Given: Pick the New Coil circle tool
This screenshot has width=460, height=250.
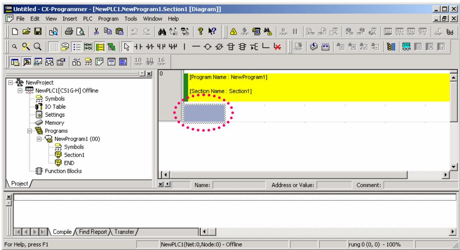Looking at the screenshot, I should [208, 46].
